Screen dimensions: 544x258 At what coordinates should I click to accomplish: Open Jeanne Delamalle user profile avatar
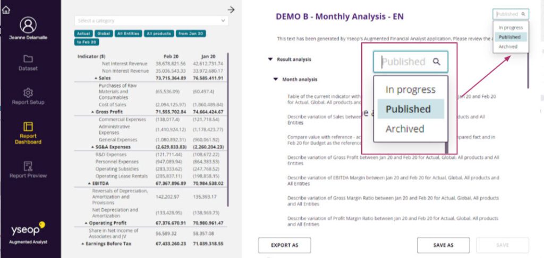28,25
